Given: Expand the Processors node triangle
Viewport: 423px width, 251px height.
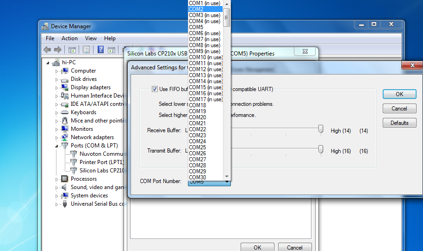Looking at the screenshot, I should click(56, 179).
